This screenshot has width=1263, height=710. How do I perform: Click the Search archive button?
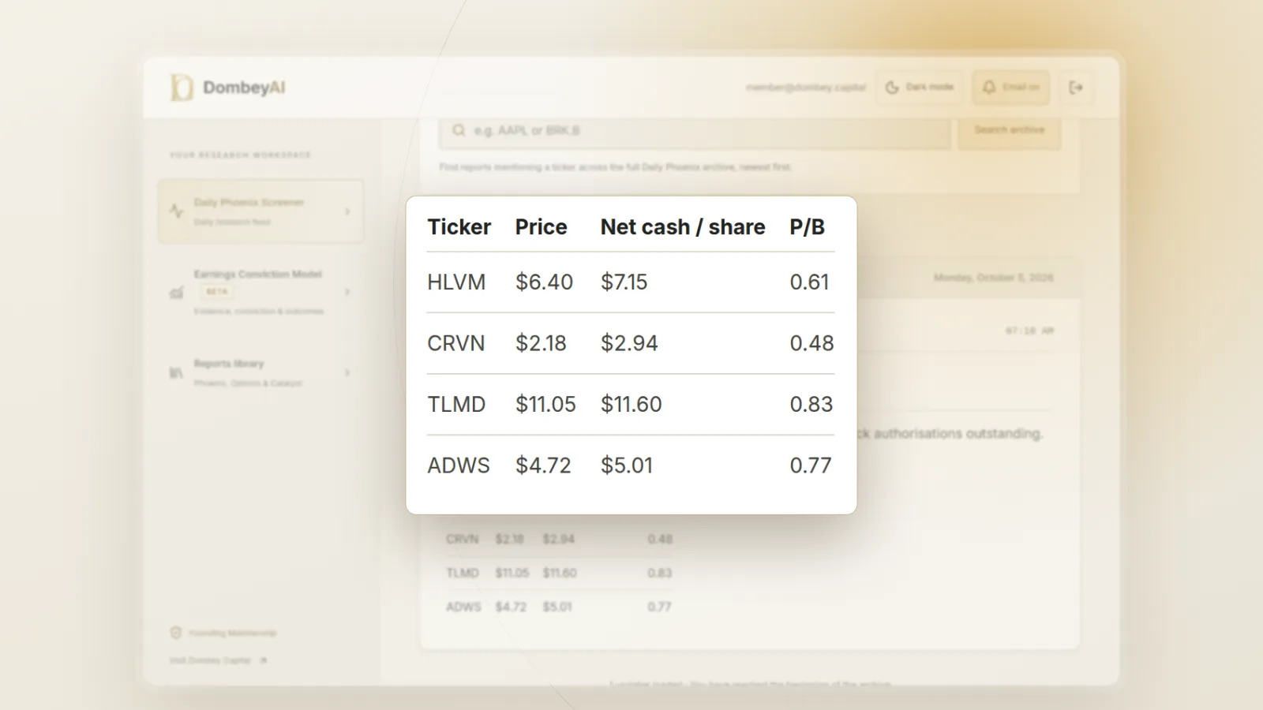coord(1009,130)
